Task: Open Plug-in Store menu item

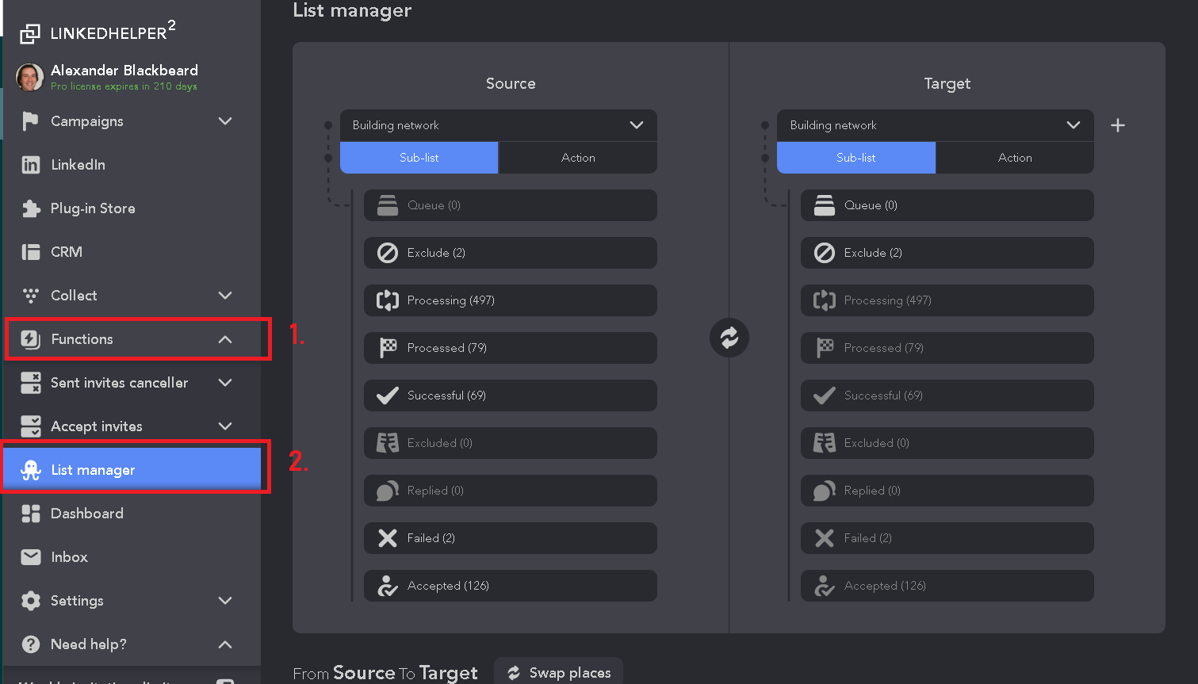Action: pos(132,208)
